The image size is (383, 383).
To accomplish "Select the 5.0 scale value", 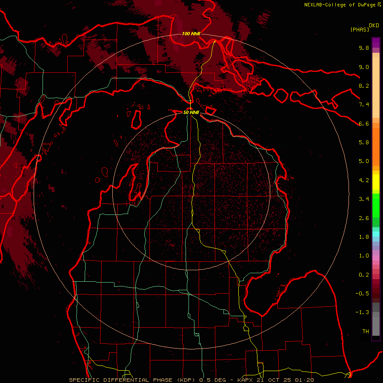I will click(364, 161).
